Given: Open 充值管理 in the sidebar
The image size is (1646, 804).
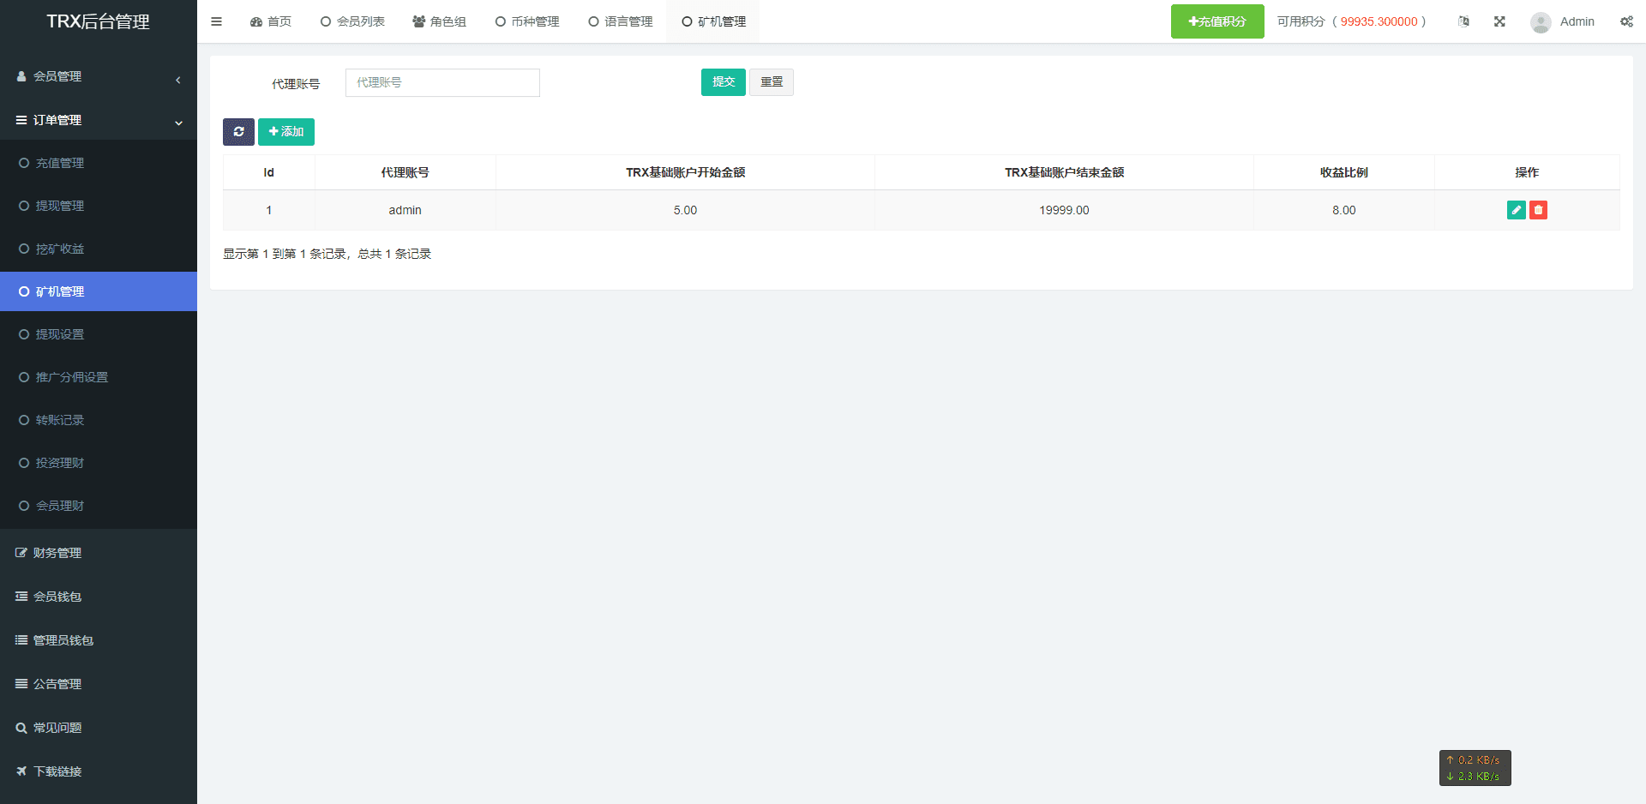Looking at the screenshot, I should 60,163.
